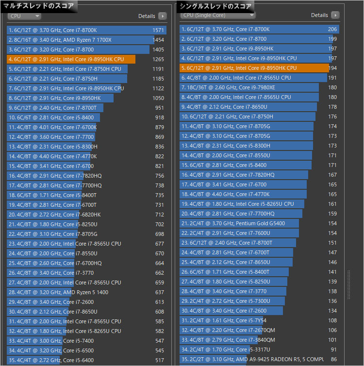The height and width of the screenshot is (366, 364).
Task: Select multi-thread row Core i7-4770K 822
Action: (86, 156)
